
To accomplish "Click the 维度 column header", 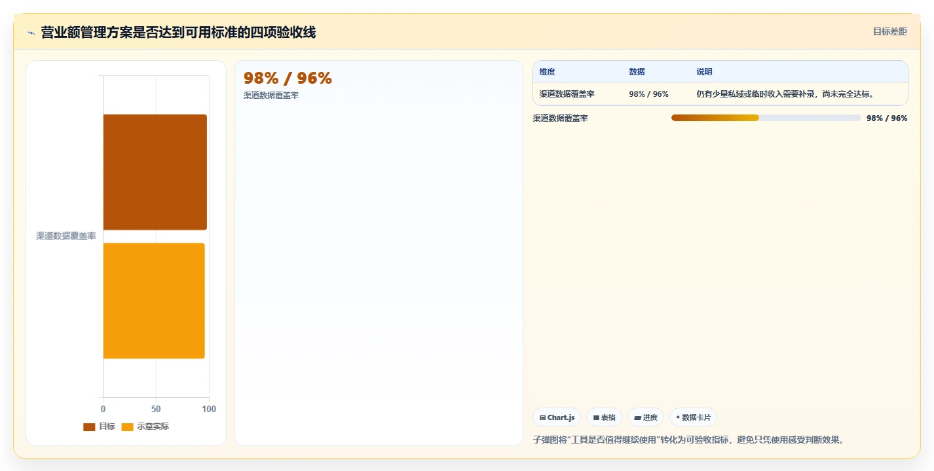I will (x=547, y=72).
